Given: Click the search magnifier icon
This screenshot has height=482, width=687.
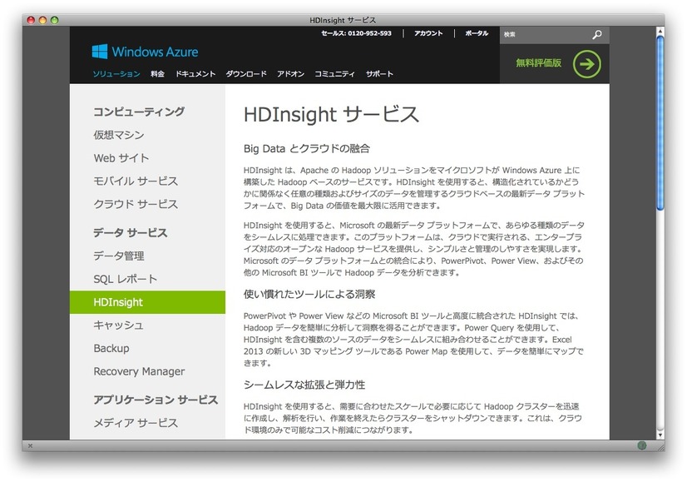Looking at the screenshot, I should (596, 35).
